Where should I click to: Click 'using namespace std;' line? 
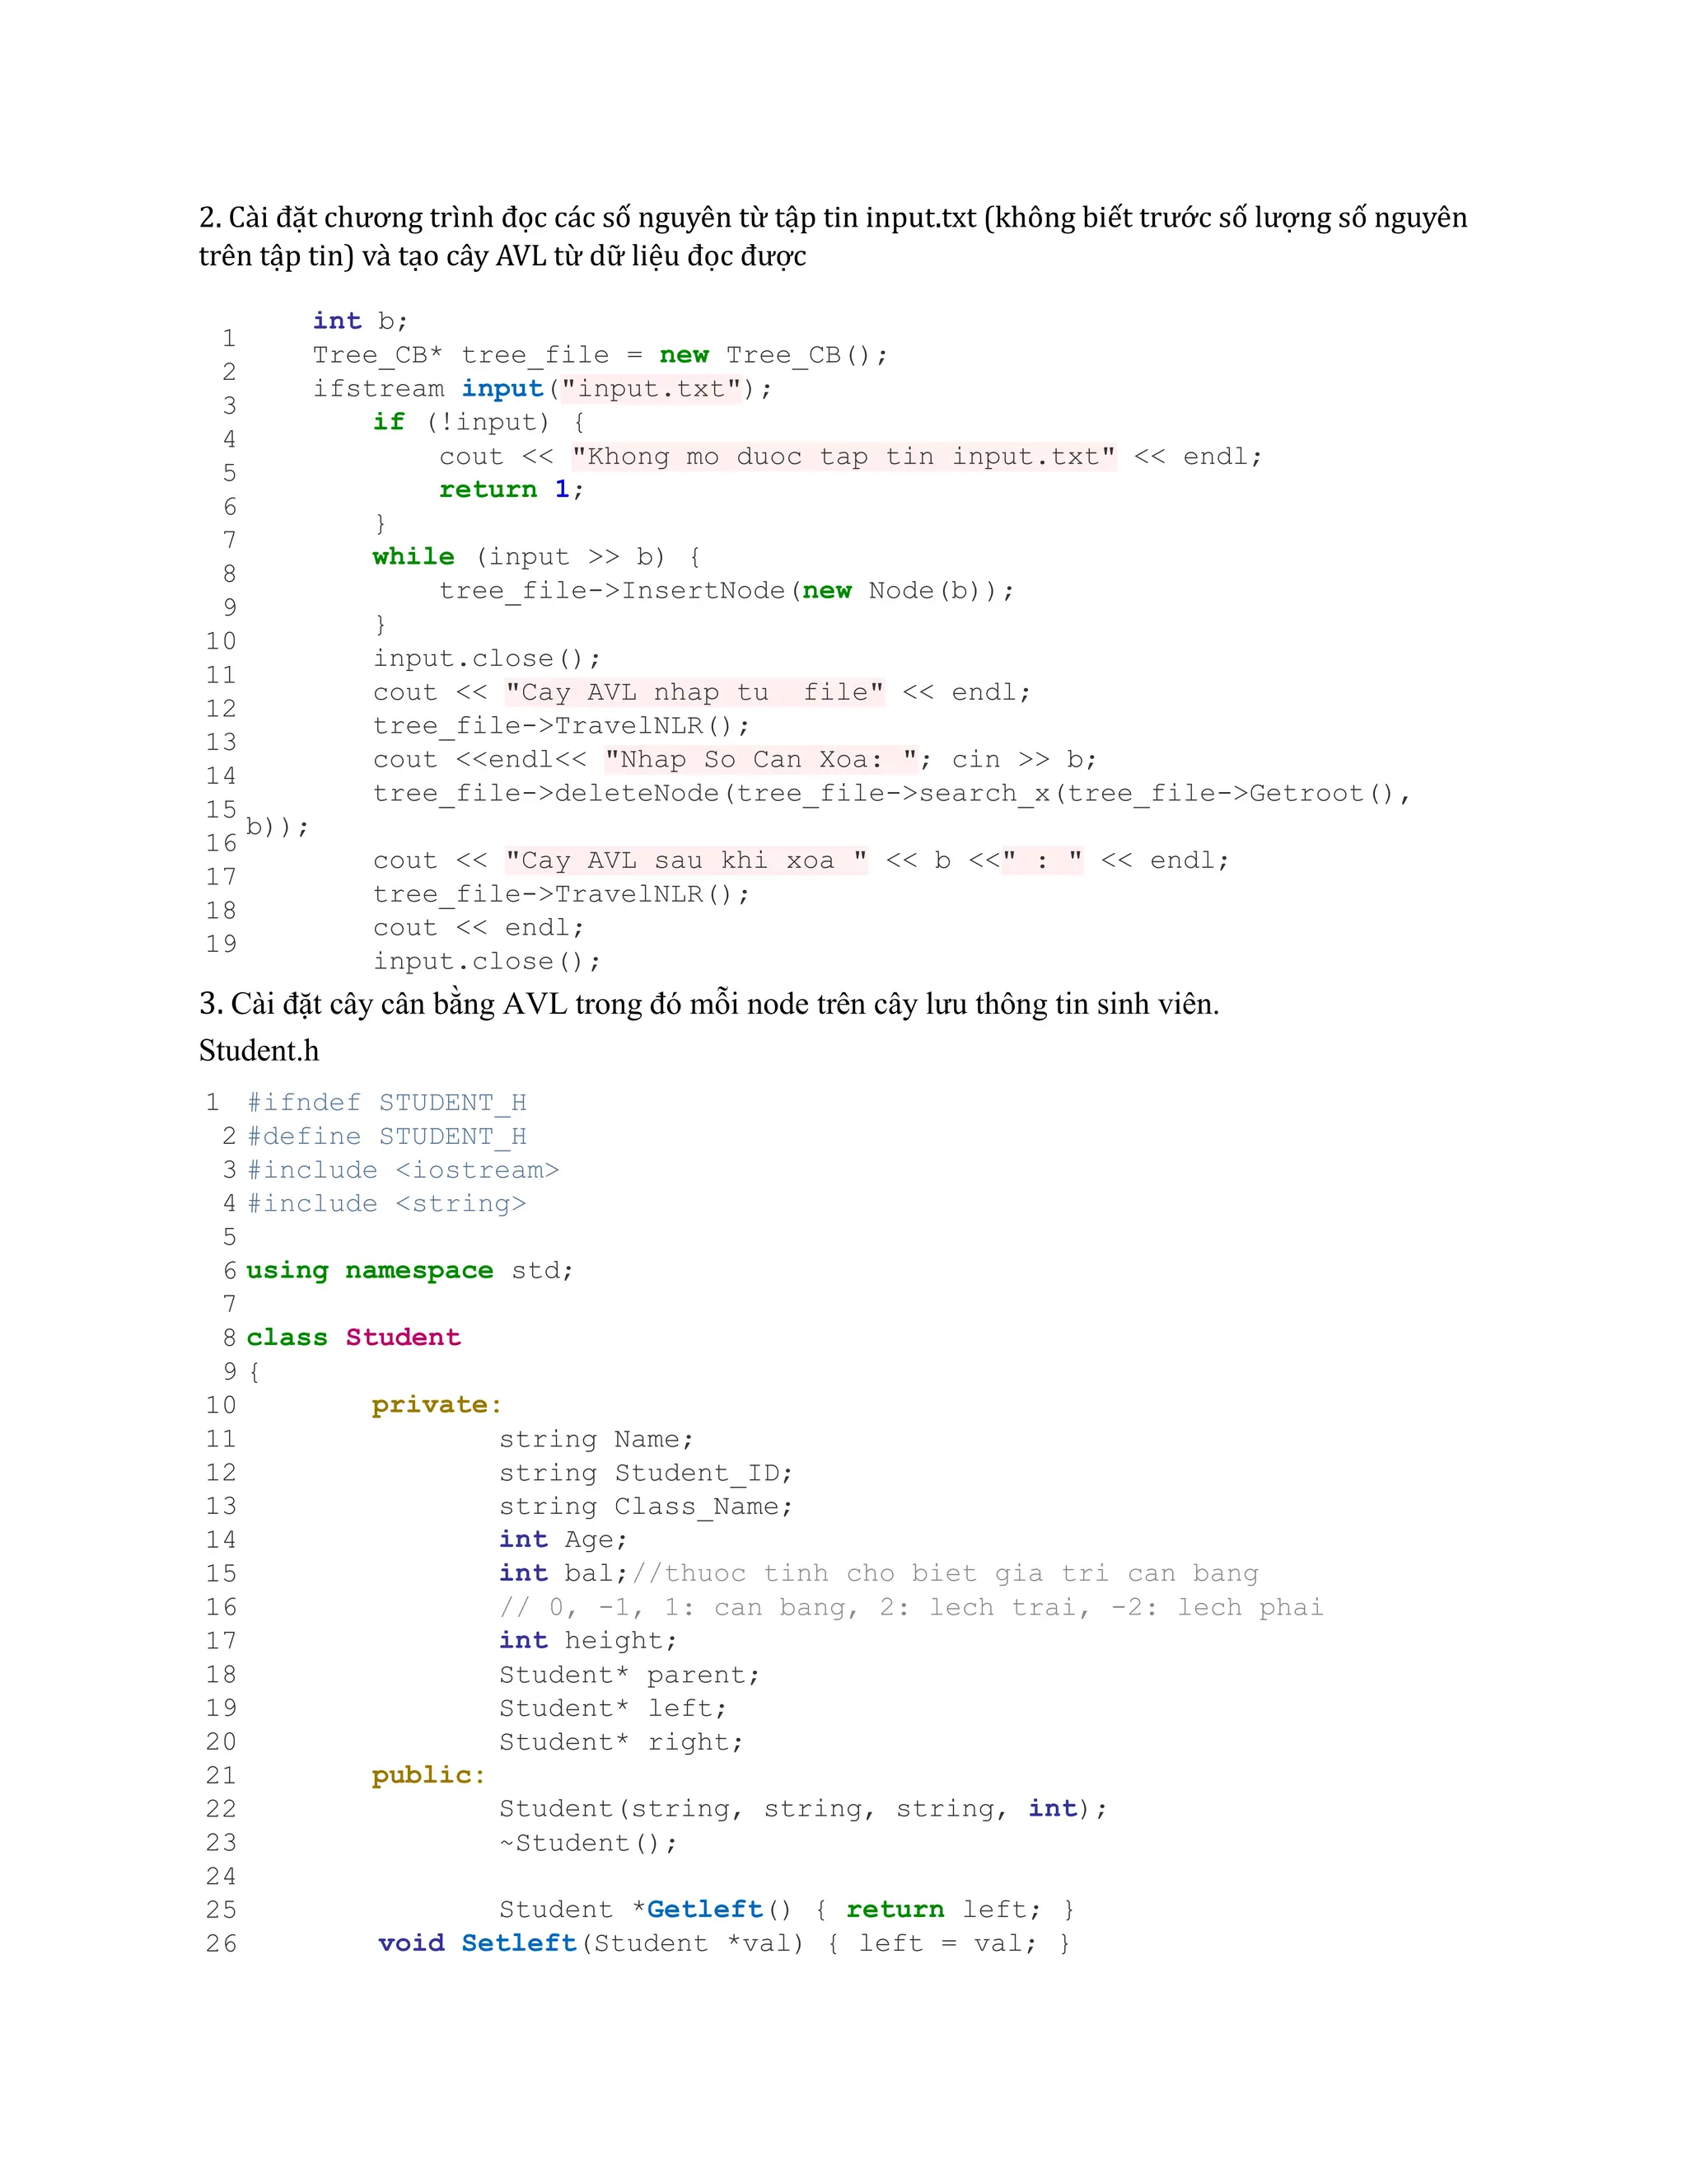pos(409,1270)
